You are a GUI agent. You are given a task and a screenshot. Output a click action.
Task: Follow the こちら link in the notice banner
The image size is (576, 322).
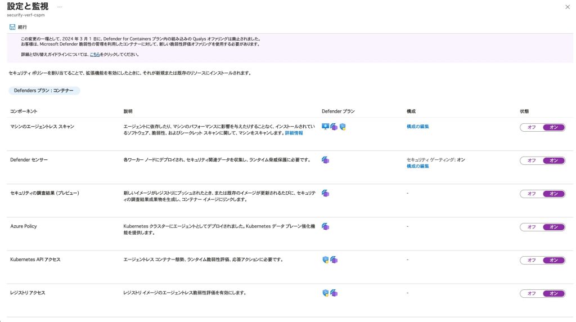pos(94,55)
